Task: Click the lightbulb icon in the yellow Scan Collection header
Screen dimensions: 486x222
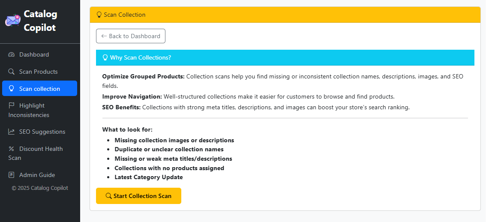Action: [99, 15]
